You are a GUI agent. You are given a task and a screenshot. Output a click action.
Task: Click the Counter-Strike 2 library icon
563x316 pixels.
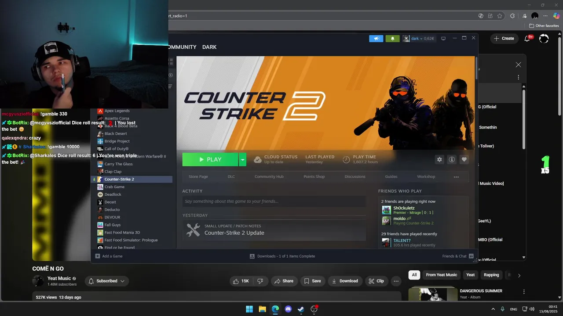(100, 179)
